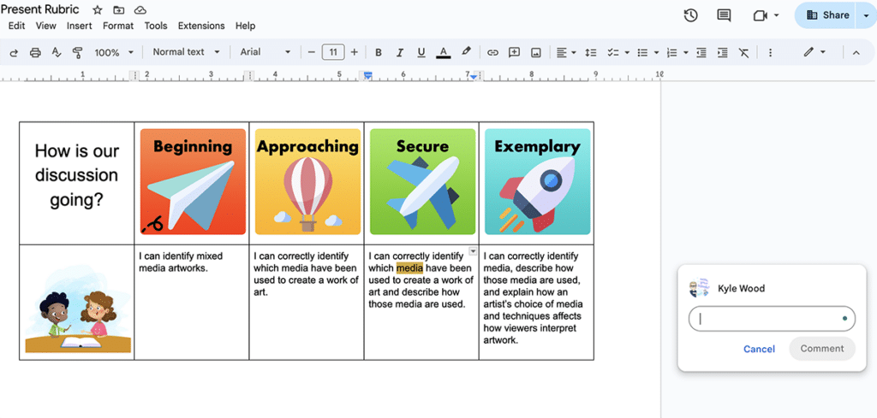Open the comment history icon
This screenshot has width=877, height=418.
[x=724, y=15]
